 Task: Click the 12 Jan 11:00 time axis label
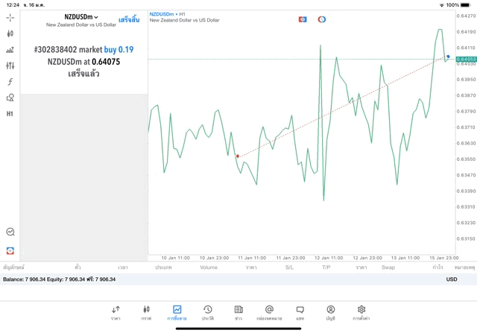(x=329, y=258)
